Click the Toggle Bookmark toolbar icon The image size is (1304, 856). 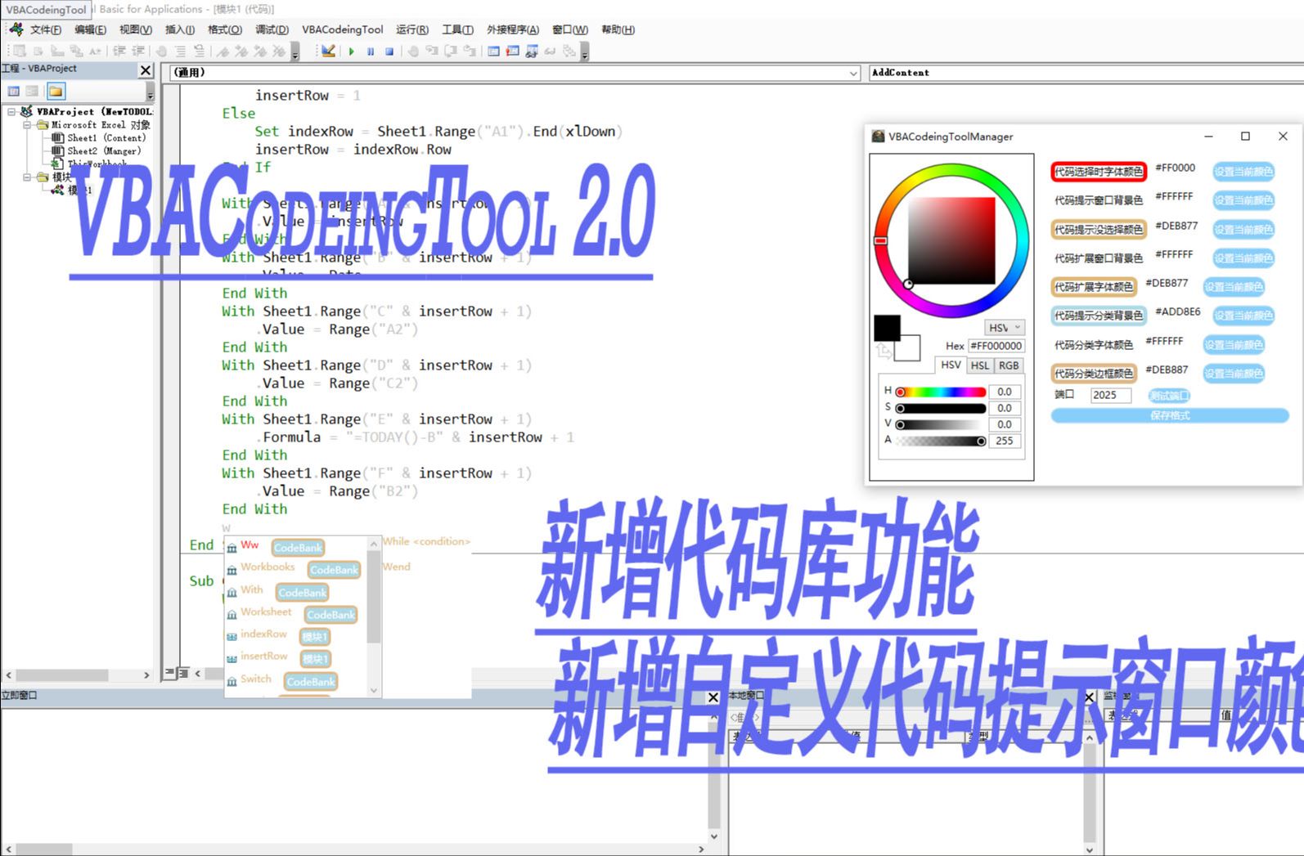[x=223, y=52]
